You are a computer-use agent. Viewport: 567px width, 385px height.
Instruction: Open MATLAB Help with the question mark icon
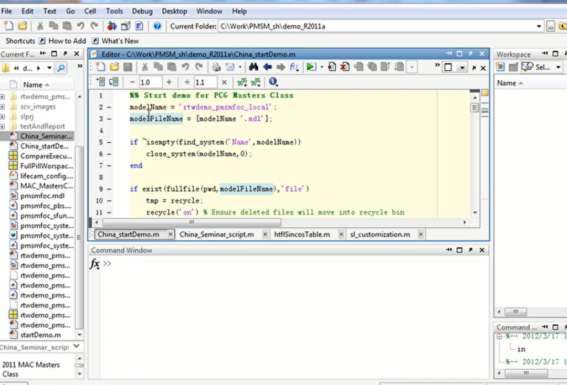tap(157, 26)
